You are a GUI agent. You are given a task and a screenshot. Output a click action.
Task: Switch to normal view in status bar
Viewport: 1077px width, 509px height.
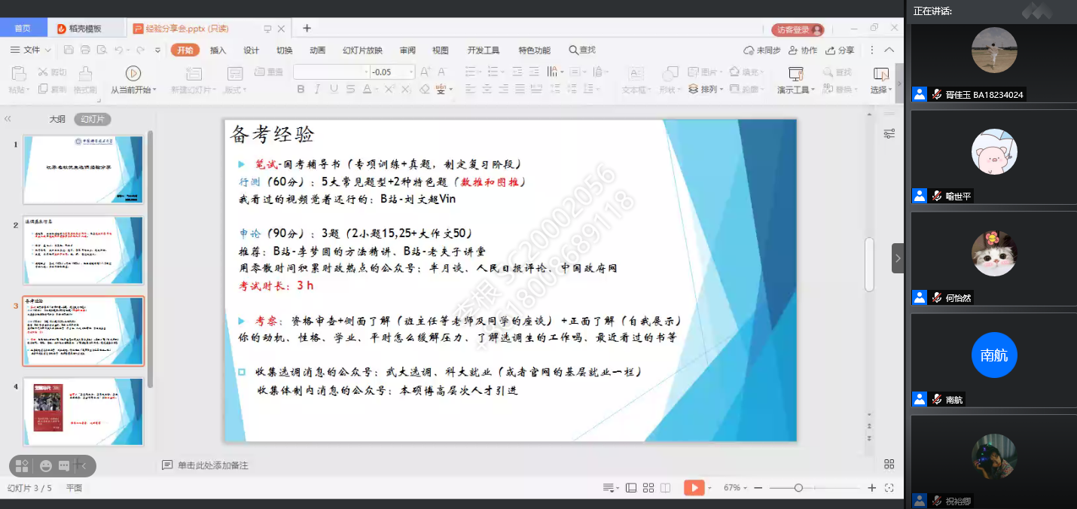coord(630,488)
